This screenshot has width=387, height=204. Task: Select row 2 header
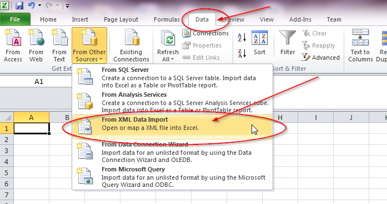[7, 139]
